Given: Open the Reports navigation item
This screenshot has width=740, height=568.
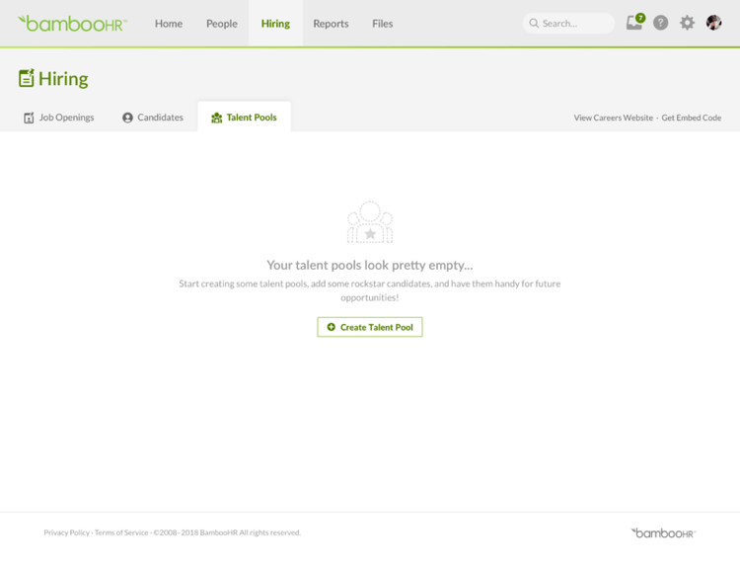Looking at the screenshot, I should click(331, 24).
